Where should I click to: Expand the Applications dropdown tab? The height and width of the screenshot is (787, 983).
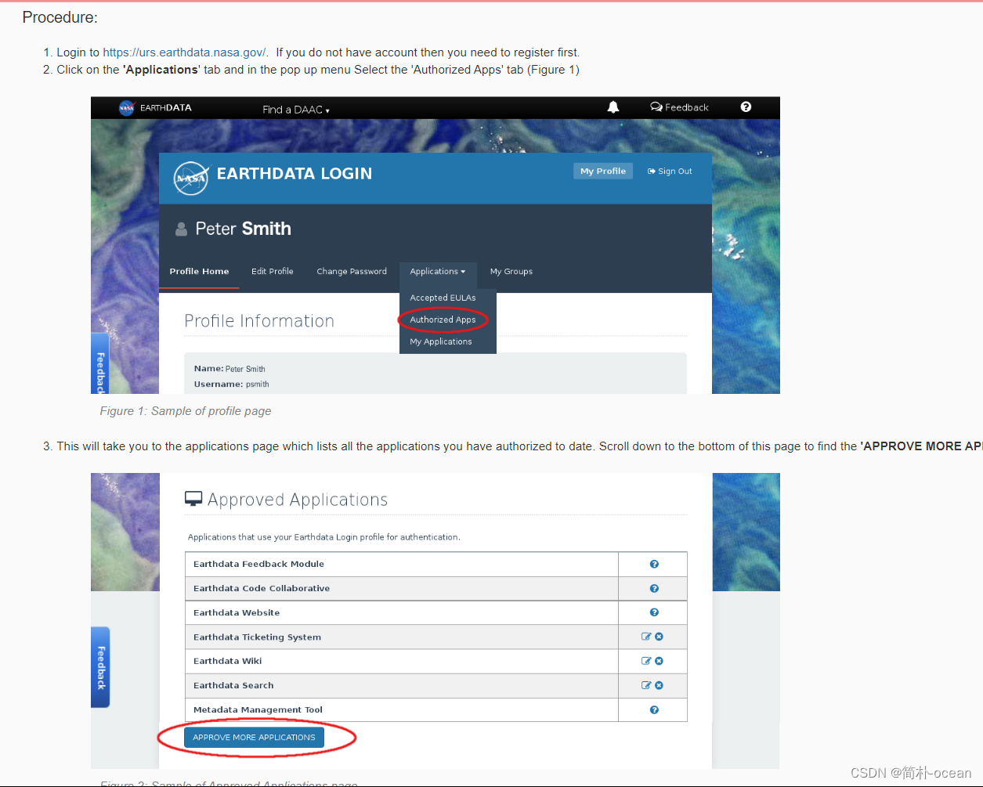click(438, 271)
